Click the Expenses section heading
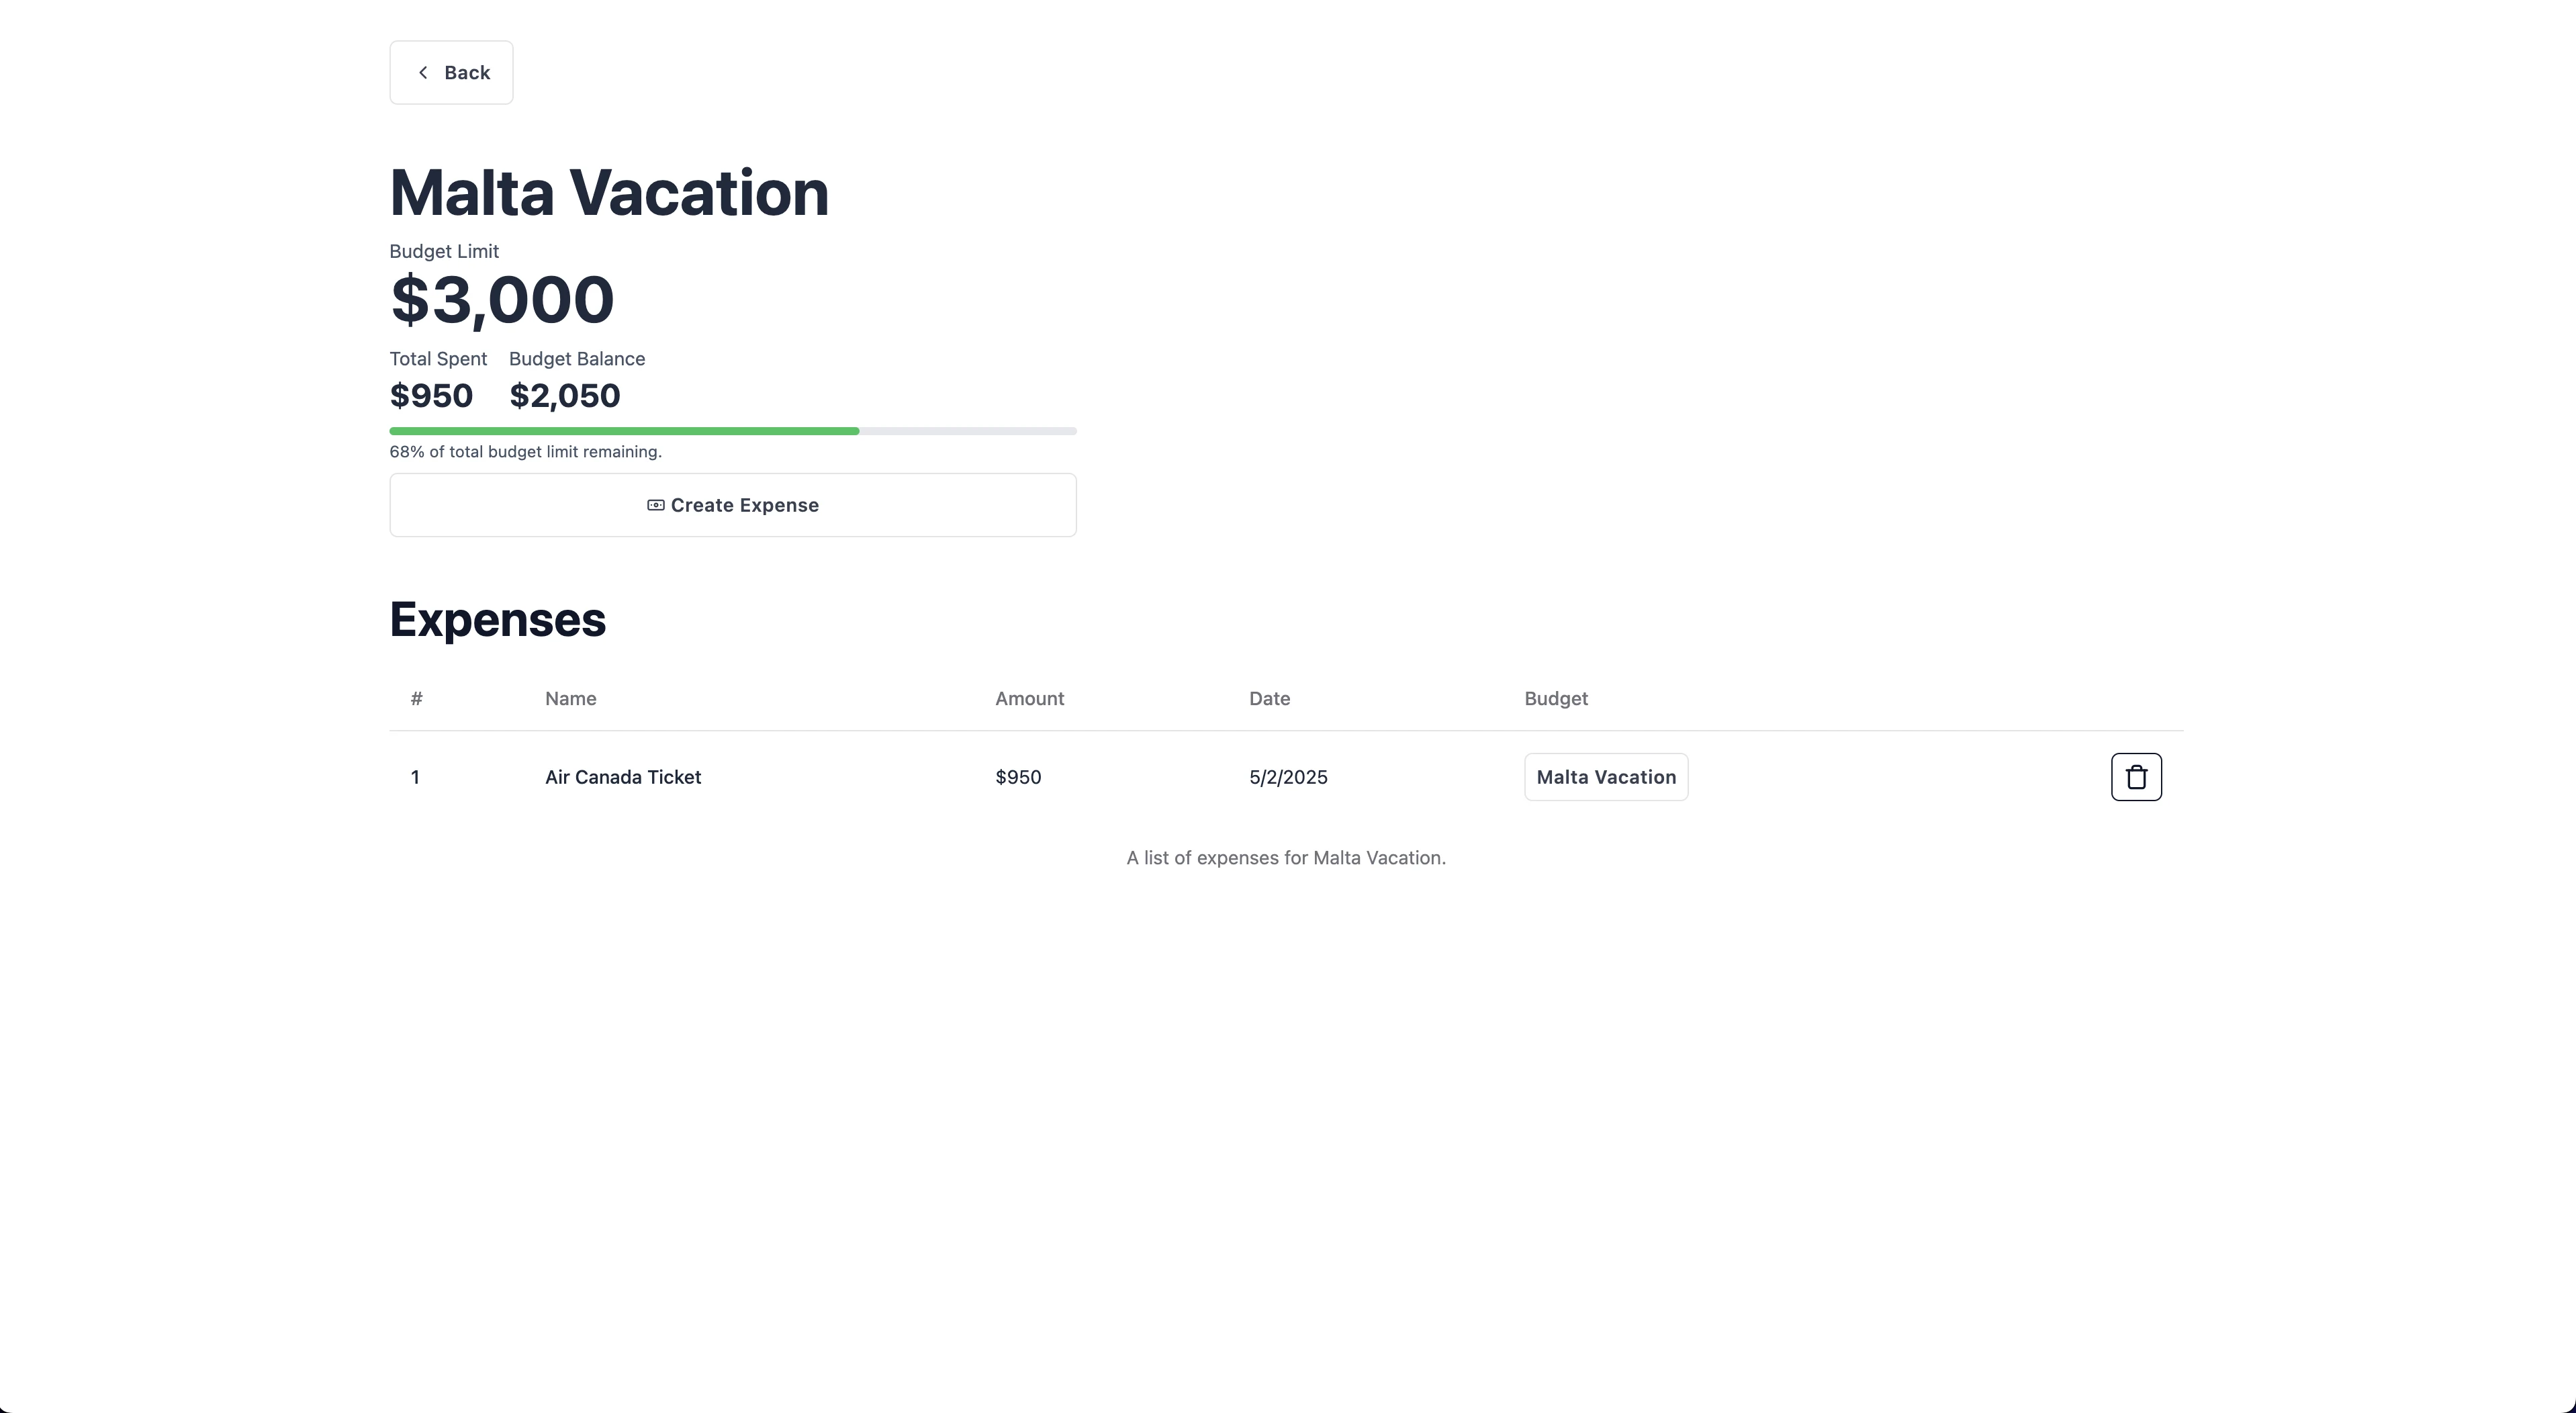The height and width of the screenshot is (1413, 2576). [497, 619]
